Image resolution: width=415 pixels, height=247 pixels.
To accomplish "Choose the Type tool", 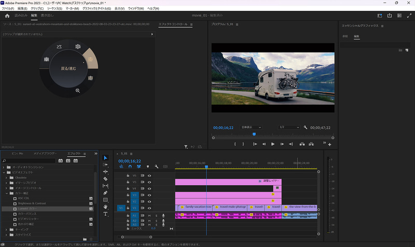I will pyautogui.click(x=106, y=213).
